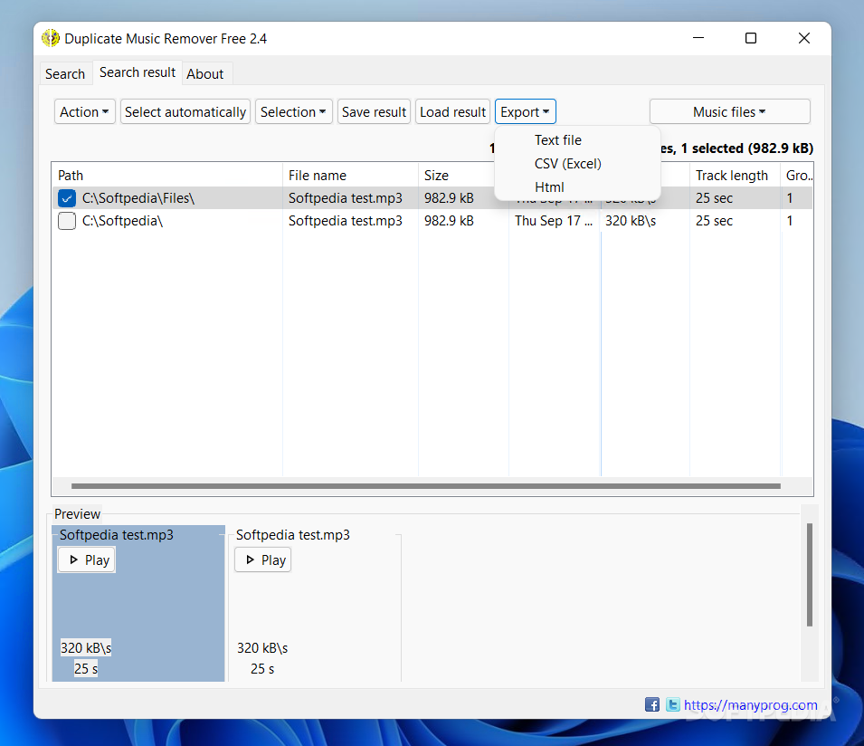The height and width of the screenshot is (746, 864).
Task: Click the Duplicate Music Remover app icon
Action: point(51,38)
